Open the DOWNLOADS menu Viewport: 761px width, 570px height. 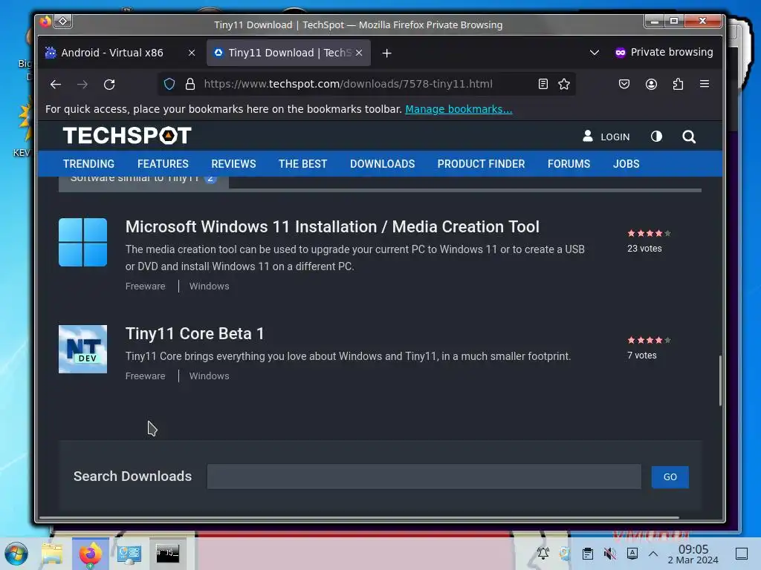click(383, 164)
